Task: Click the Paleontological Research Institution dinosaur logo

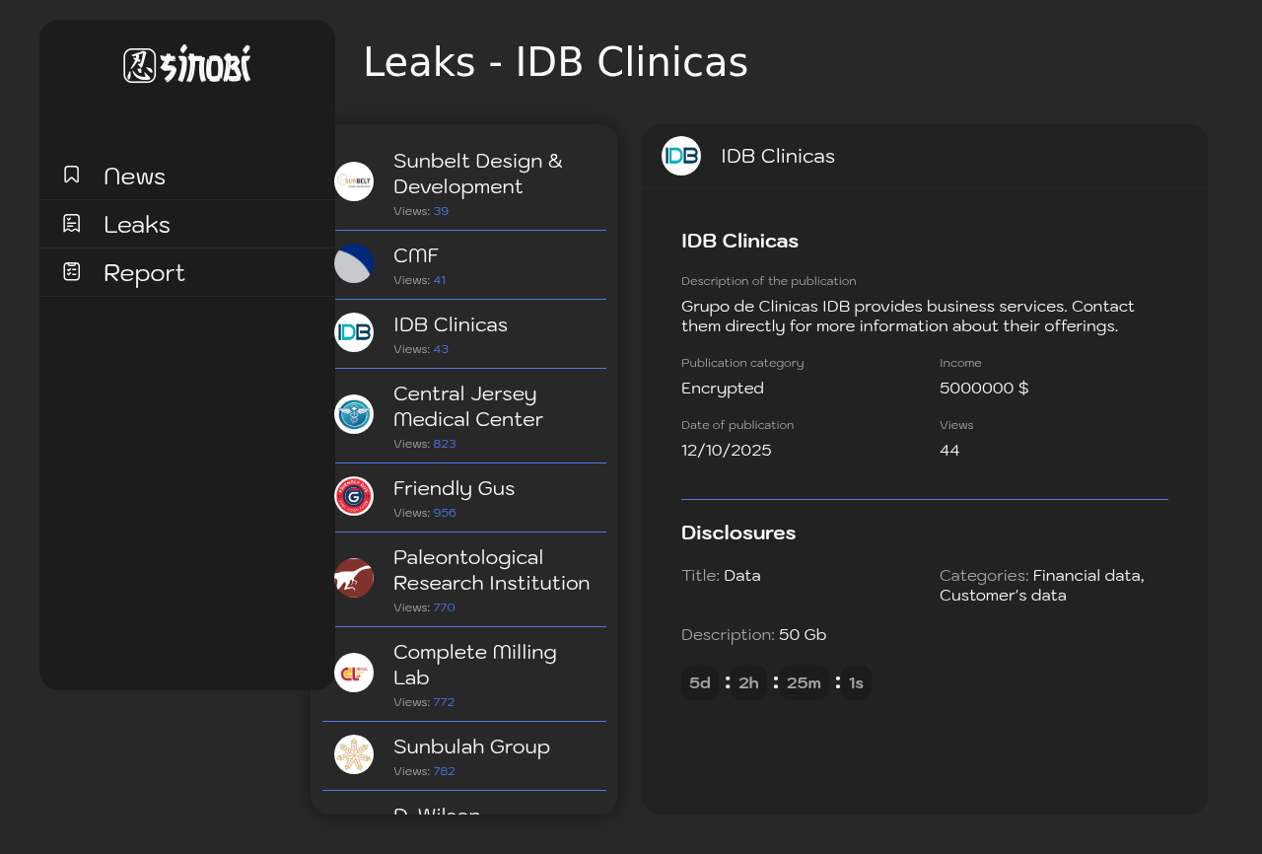Action: pyautogui.click(x=354, y=578)
